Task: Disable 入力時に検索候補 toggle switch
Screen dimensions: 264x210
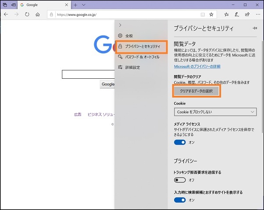Action: pos(180,200)
